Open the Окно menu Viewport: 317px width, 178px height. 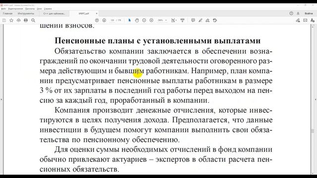40,9
